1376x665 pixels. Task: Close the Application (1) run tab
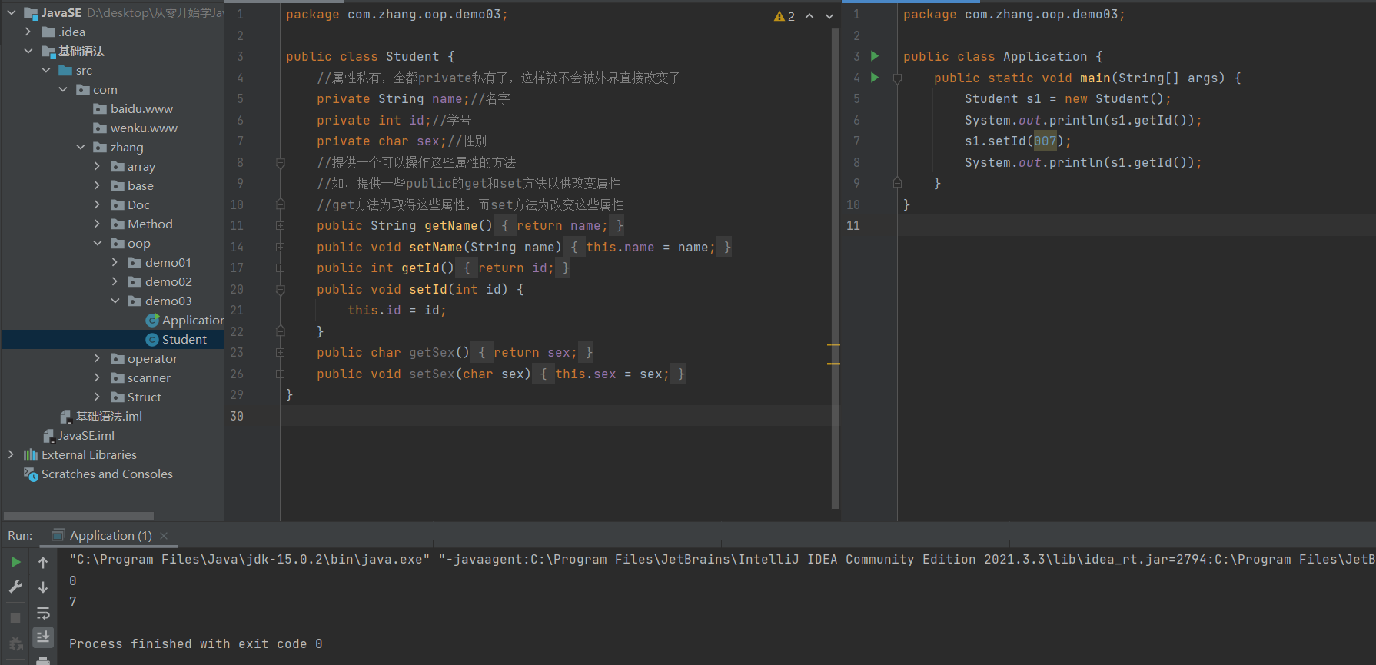(x=164, y=536)
